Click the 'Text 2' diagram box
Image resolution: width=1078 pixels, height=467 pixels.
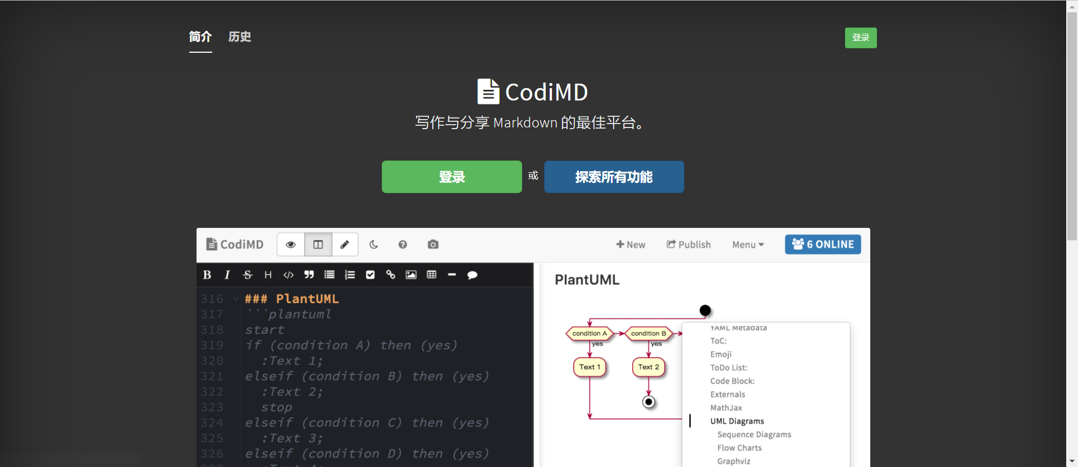(x=648, y=367)
